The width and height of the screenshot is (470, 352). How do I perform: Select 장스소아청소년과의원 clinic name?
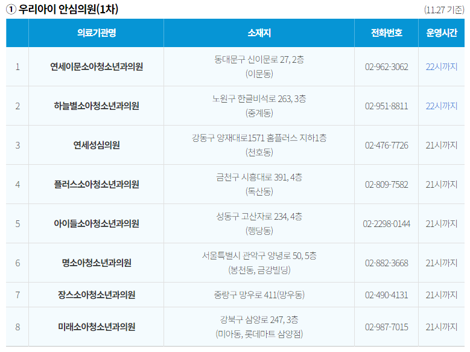coord(96,295)
